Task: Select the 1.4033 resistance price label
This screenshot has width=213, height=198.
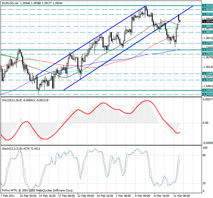Action: tap(208, 6)
